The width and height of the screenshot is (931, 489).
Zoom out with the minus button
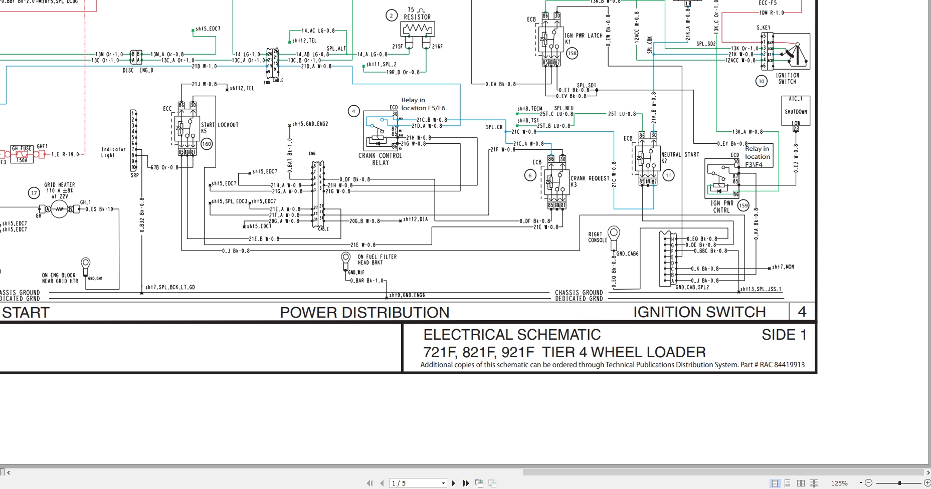[x=869, y=483]
